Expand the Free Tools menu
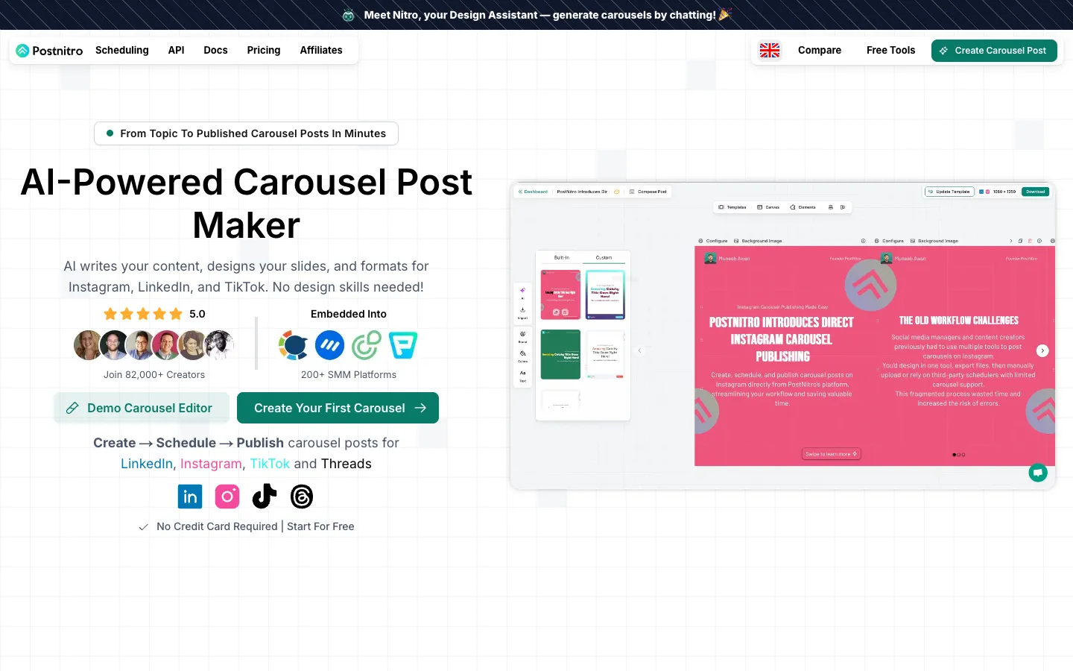Viewport: 1073px width, 671px height. point(890,50)
